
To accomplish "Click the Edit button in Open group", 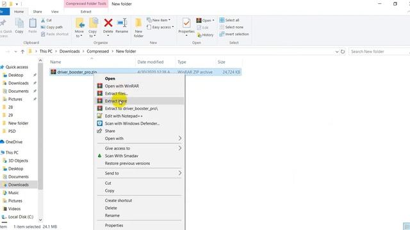I will (x=202, y=27).
